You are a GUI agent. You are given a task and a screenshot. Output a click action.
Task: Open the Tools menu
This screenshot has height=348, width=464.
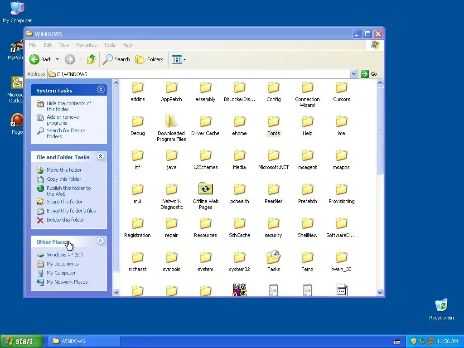tap(110, 45)
